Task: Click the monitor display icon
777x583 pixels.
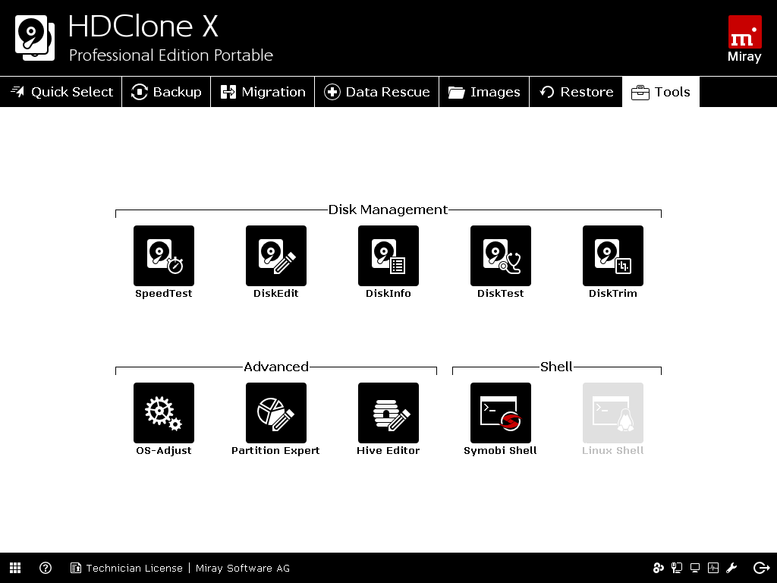Action: [x=695, y=568]
